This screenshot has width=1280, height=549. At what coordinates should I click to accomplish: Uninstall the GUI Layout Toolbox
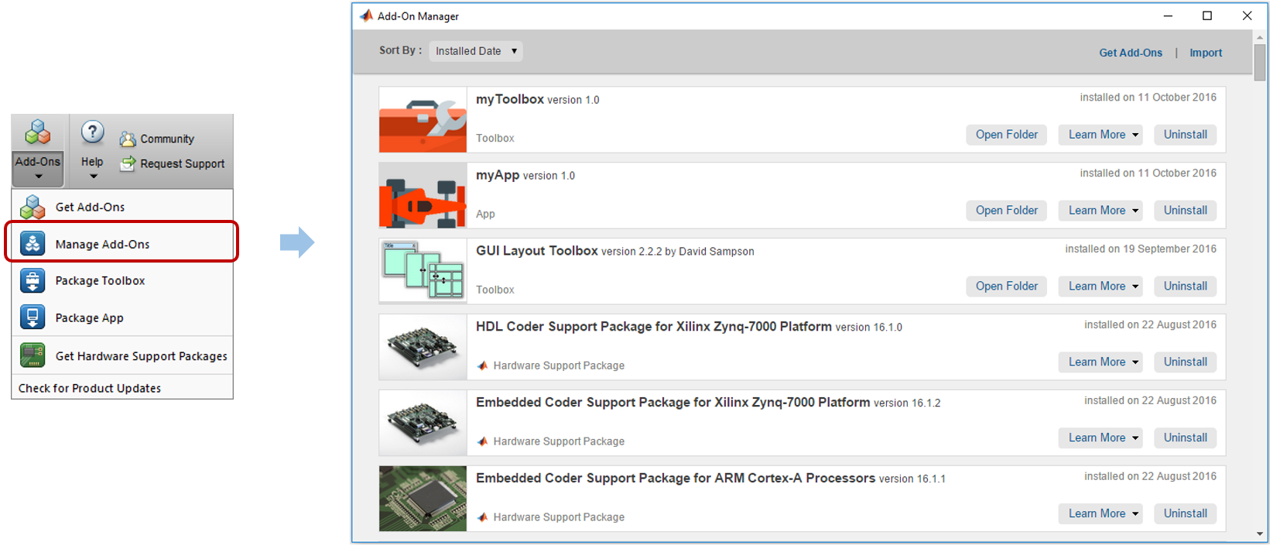1185,287
